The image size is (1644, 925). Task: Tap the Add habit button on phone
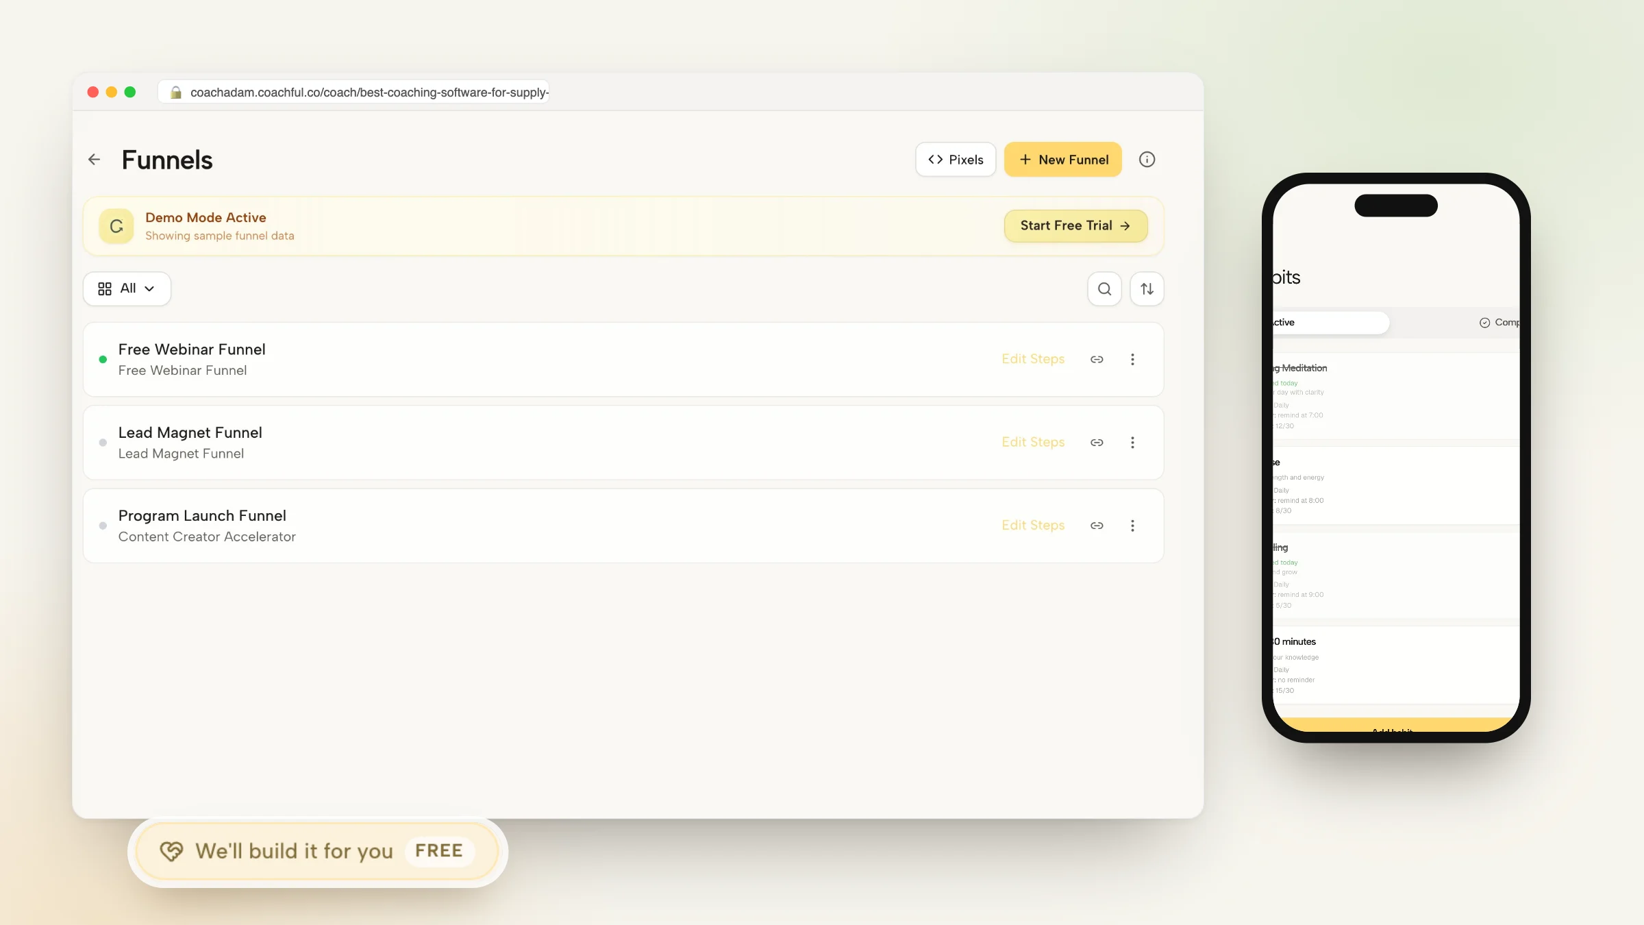coord(1396,726)
